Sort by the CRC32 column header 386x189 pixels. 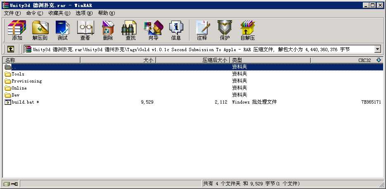347,60
